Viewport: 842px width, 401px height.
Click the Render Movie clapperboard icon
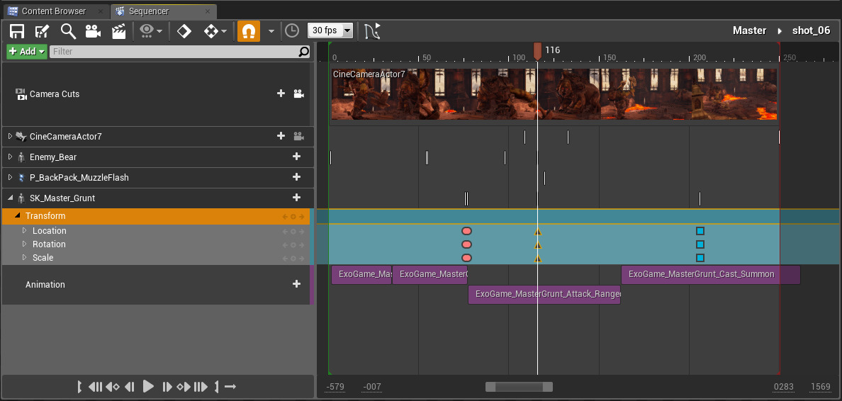118,30
